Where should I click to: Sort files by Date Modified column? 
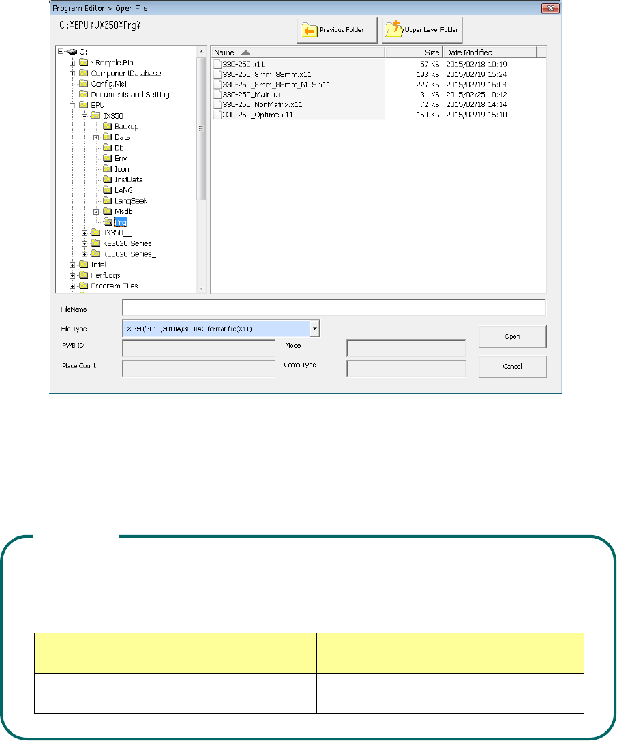(490, 52)
